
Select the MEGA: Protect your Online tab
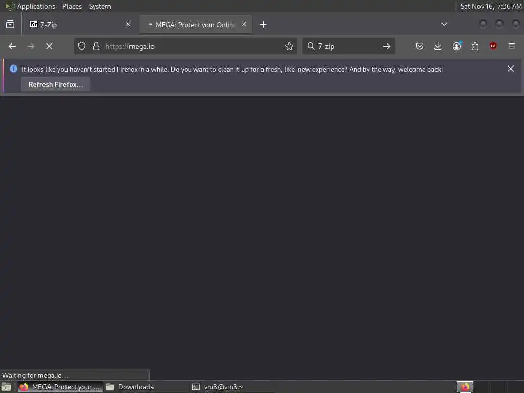[195, 25]
